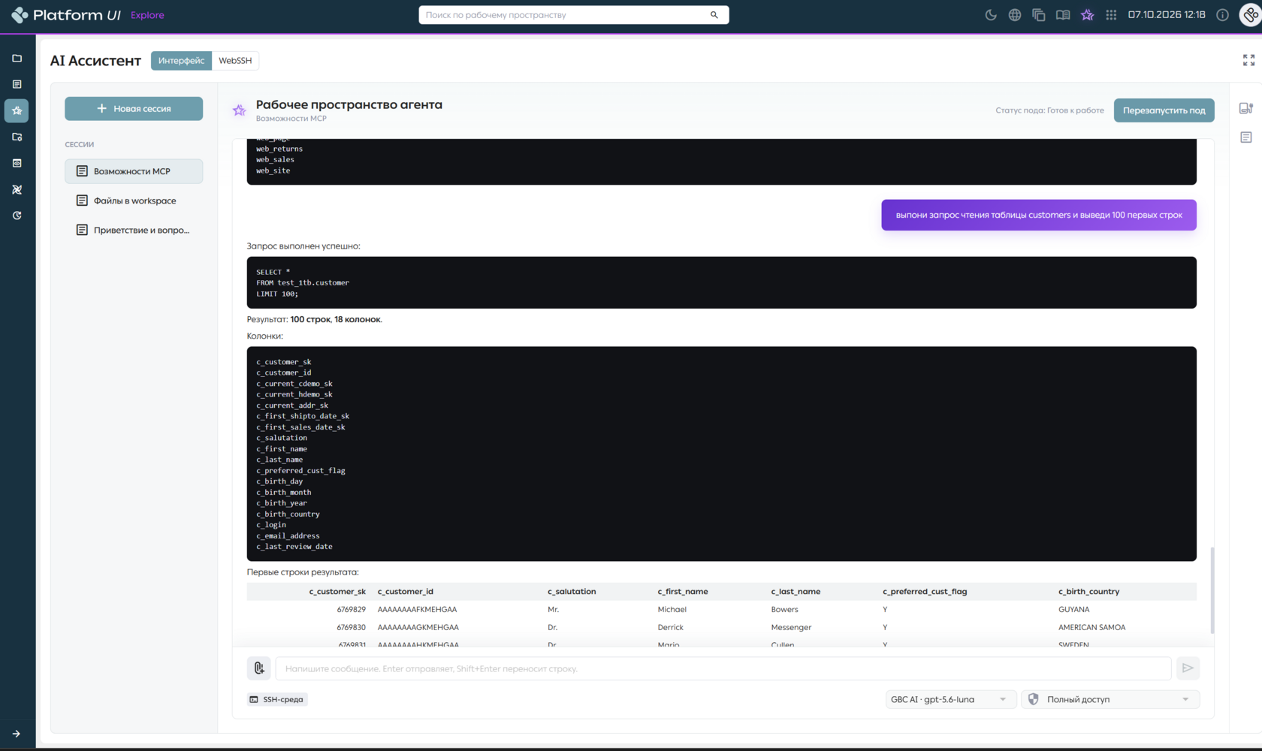This screenshot has width=1262, height=751.
Task: Open the history clock icon in left sidebar
Action: coord(17,216)
